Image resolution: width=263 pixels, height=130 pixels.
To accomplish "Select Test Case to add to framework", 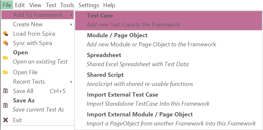I will (169, 20).
